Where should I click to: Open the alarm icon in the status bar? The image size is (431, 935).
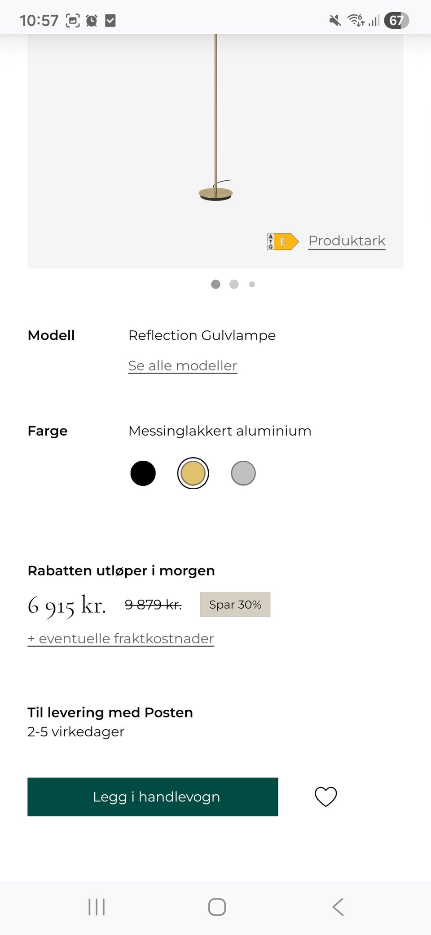tap(90, 20)
